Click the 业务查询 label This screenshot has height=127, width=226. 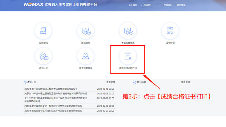(x=43, y=43)
